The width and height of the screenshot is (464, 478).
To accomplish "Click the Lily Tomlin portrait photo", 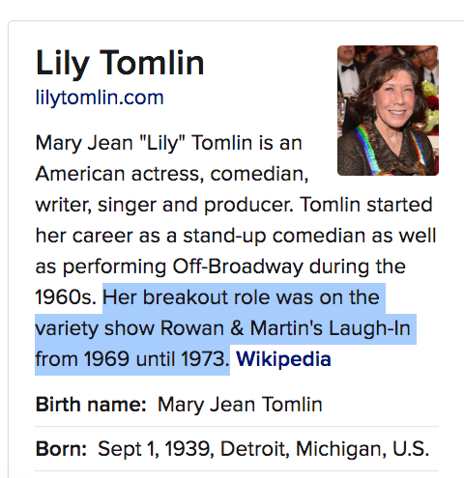I will point(388,110).
